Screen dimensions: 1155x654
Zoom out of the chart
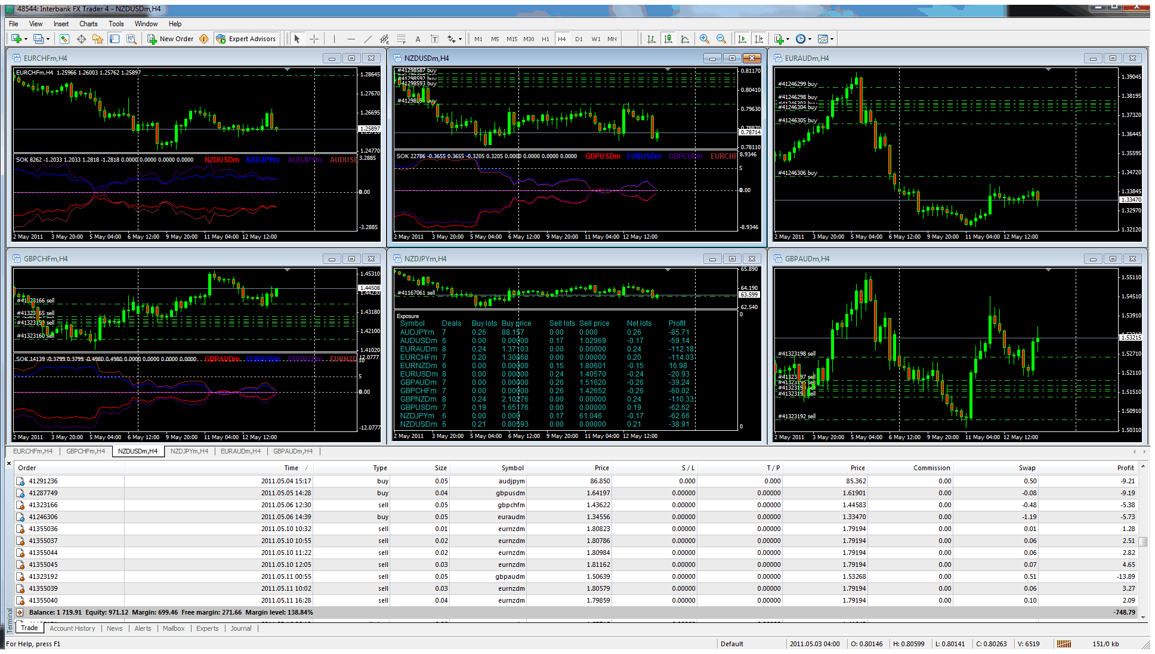click(721, 39)
